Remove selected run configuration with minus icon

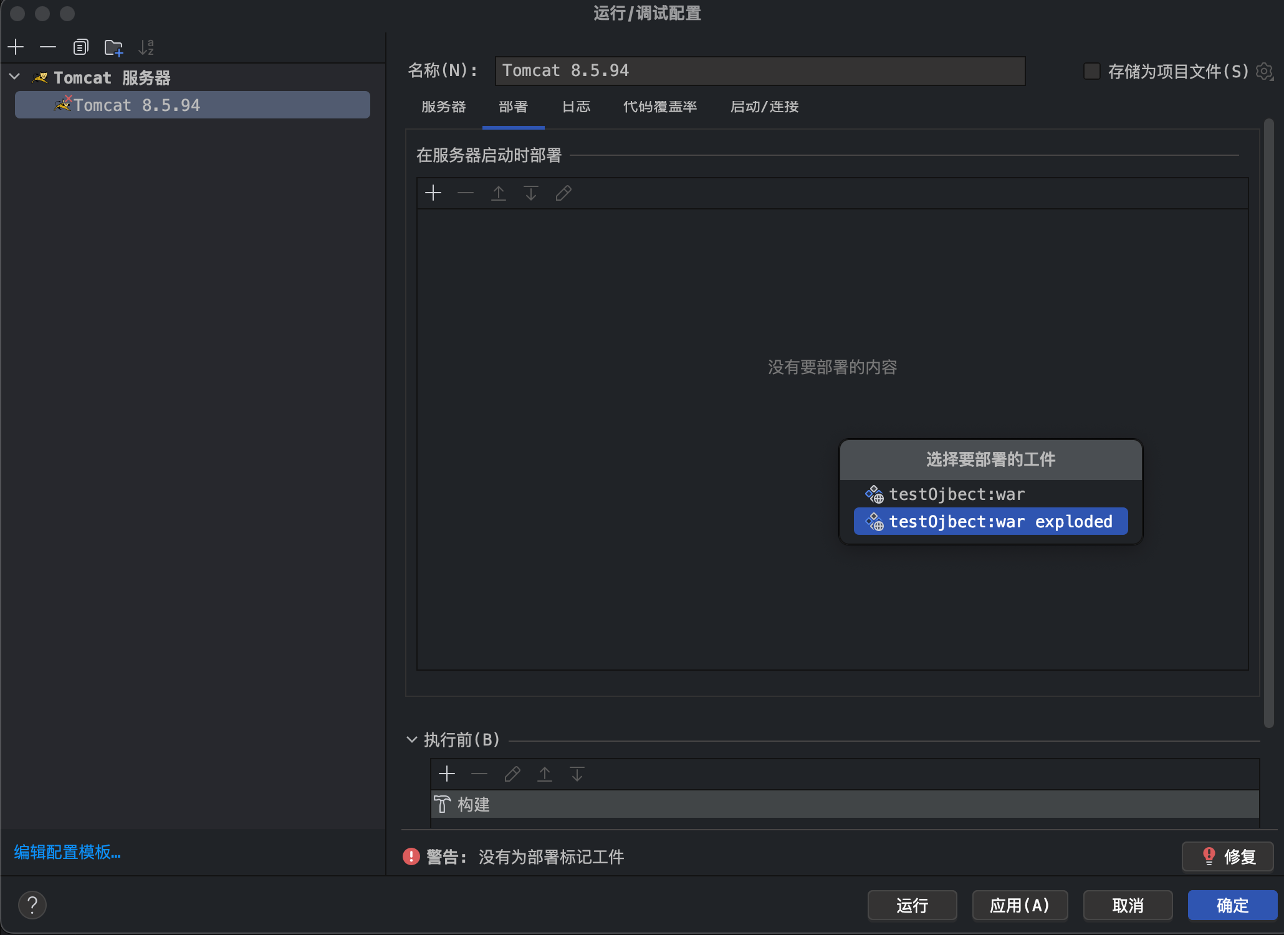[48, 47]
